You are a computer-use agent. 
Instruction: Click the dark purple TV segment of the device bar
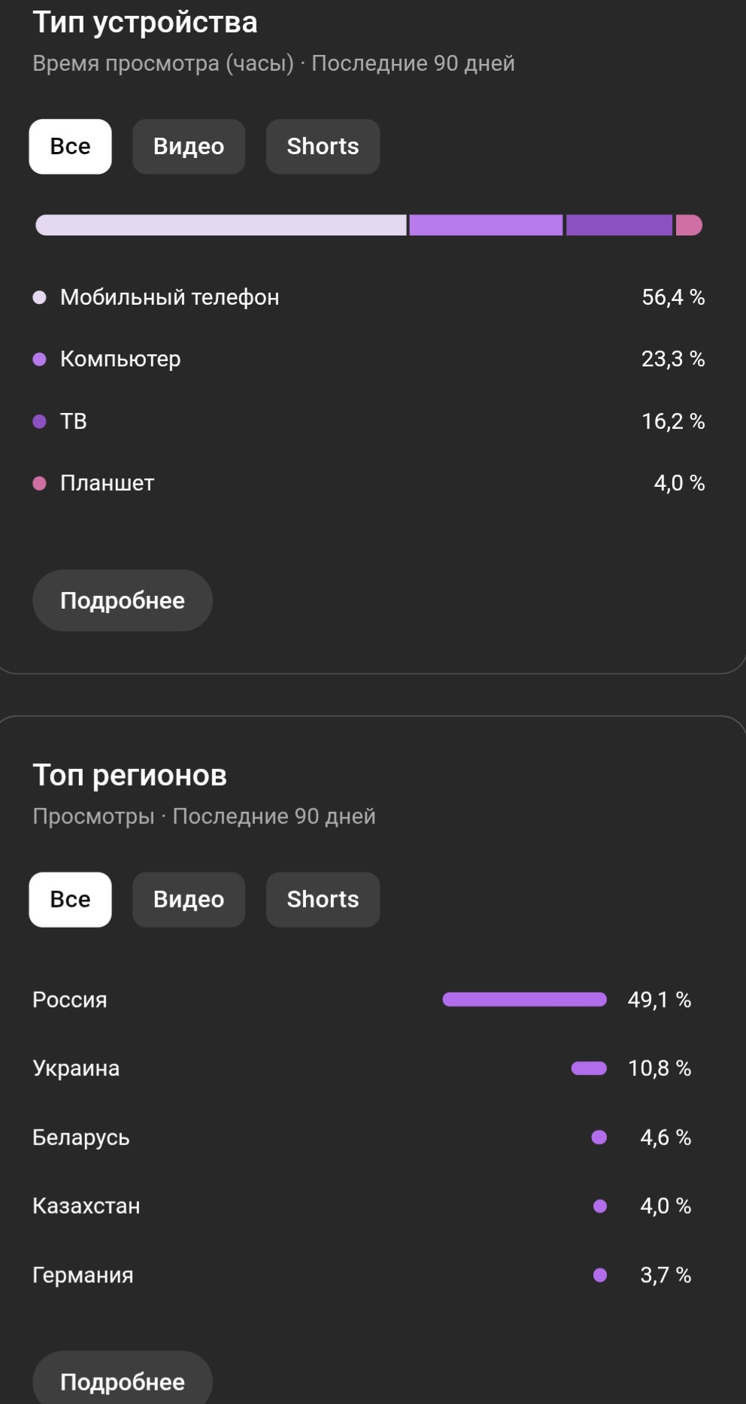619,225
